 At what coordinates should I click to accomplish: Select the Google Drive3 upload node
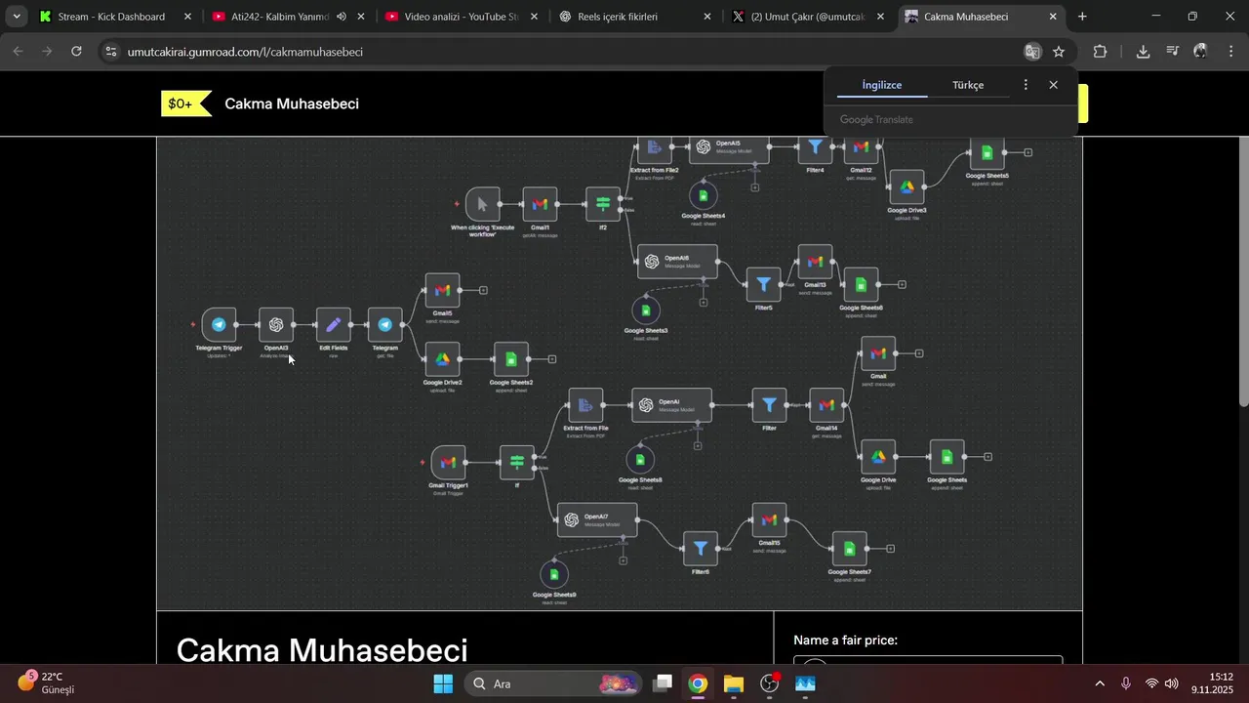[907, 186]
